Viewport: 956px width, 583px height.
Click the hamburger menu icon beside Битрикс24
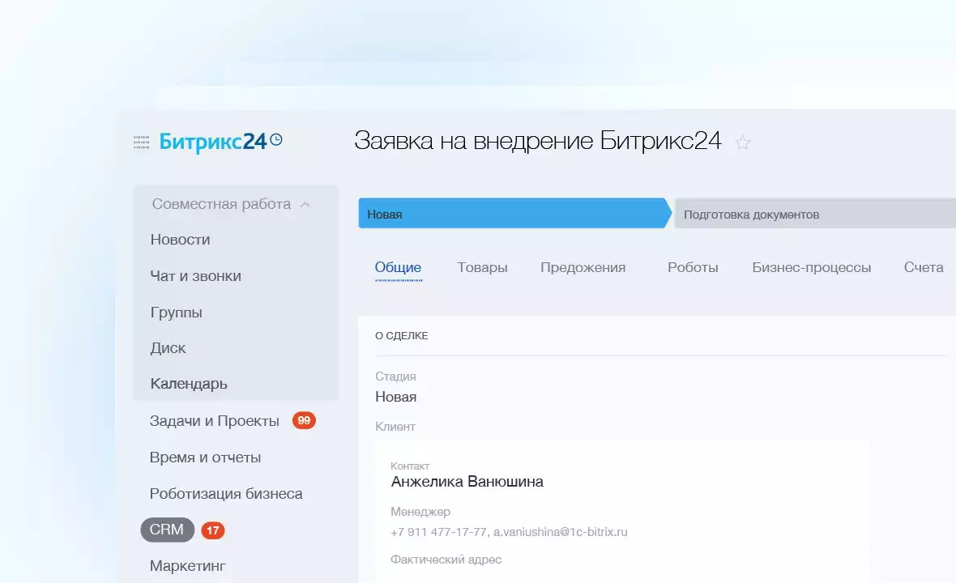[141, 143]
